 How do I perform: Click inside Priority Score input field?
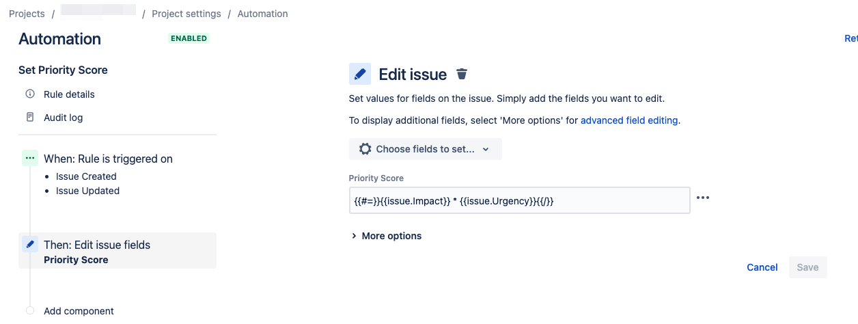519,200
